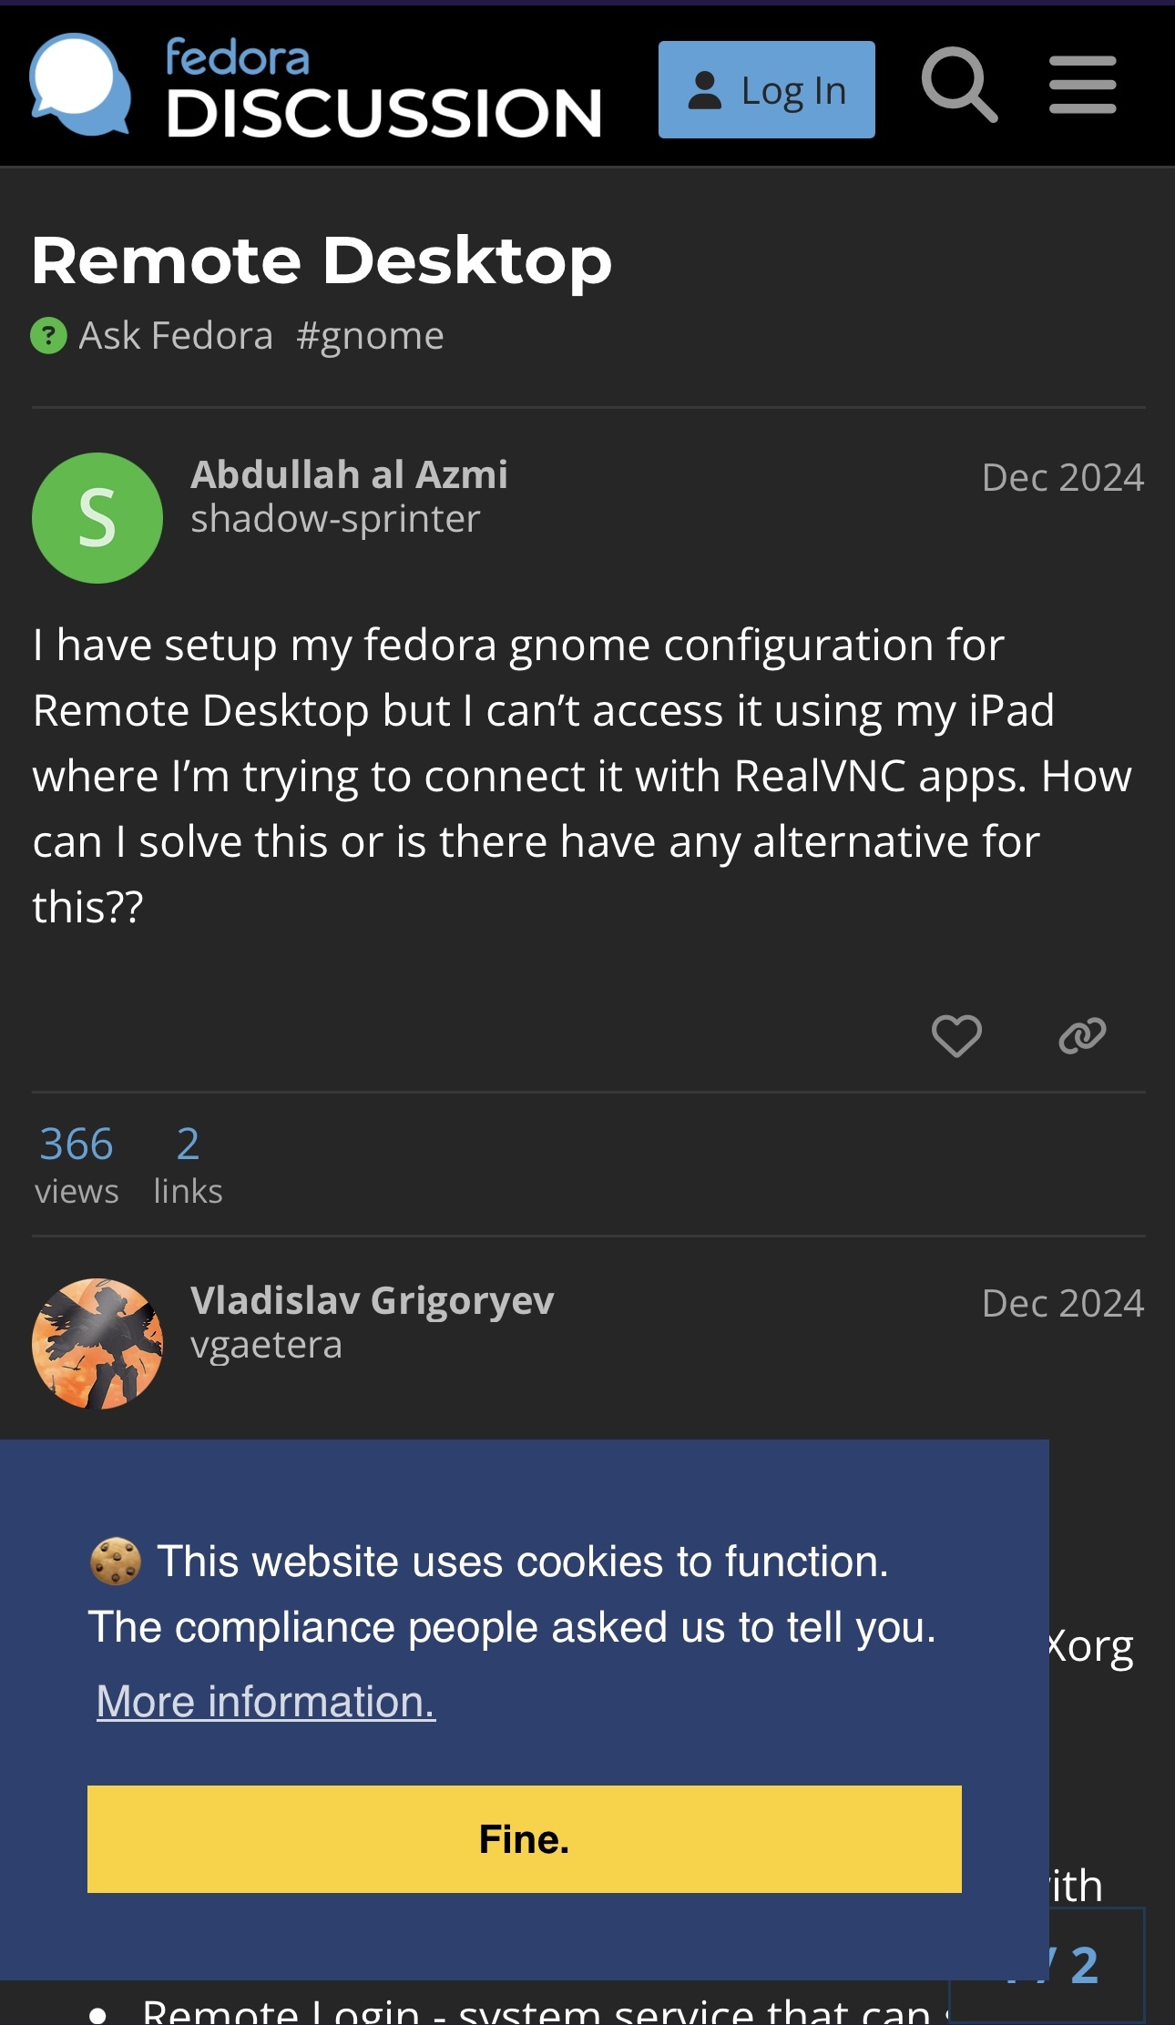Viewport: 1175px width, 2025px height.
Task: Open shadow-sprinter's green S avatar
Action: pyautogui.click(x=97, y=518)
